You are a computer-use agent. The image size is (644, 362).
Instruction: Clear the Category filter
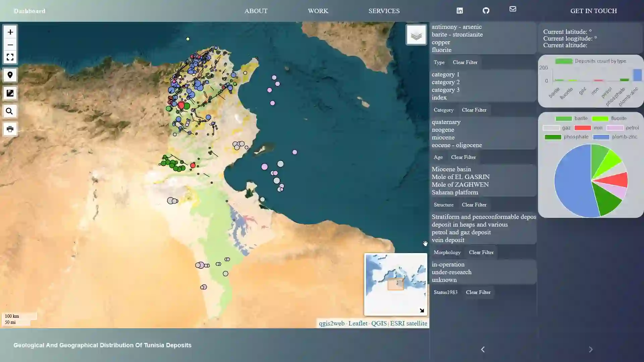tap(474, 110)
